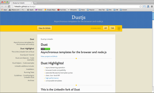Download the TAR archive
The height and width of the screenshot is (93, 154).
(x=112, y=28)
